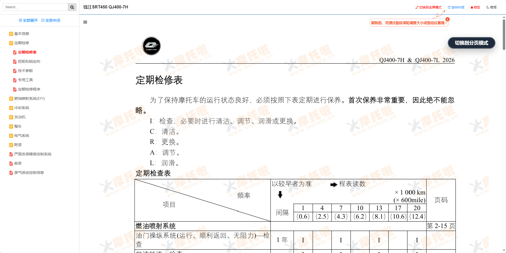This screenshot has width=506, height=253.
Task: Expand all sections with 全部展开
Action: (28, 20)
